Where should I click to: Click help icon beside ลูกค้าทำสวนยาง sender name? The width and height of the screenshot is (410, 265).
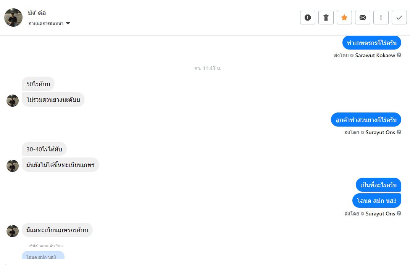(x=399, y=132)
